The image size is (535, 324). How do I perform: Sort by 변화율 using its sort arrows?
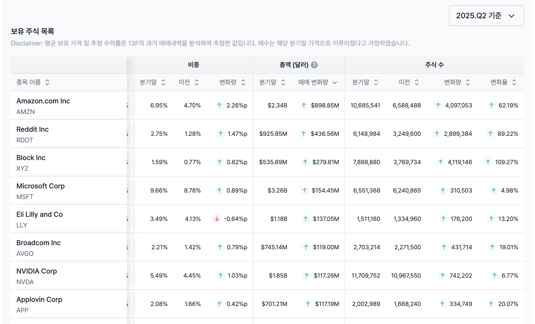(x=514, y=82)
